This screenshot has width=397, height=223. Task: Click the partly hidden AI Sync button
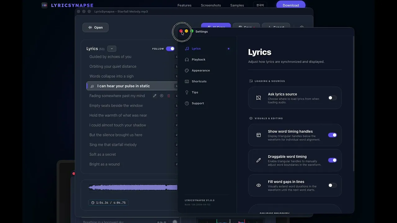click(x=216, y=25)
